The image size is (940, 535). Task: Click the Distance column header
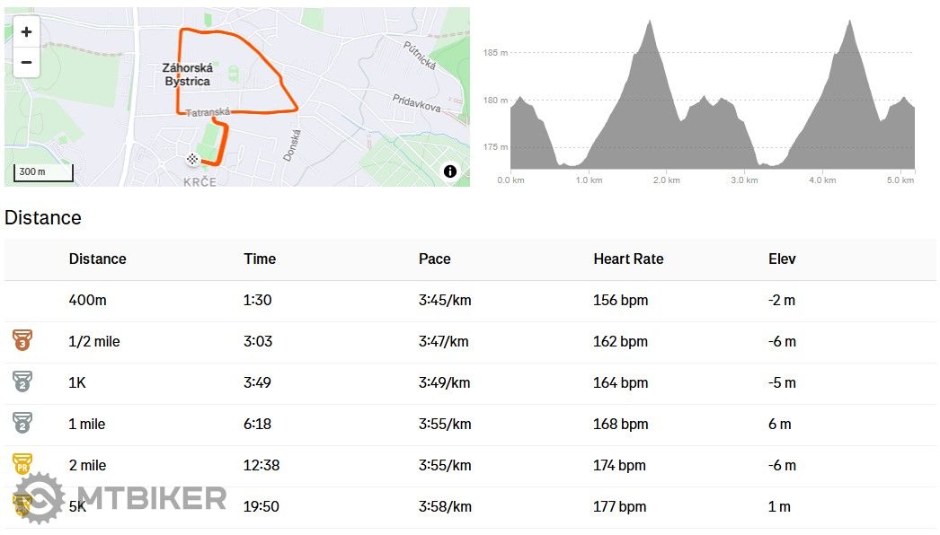pos(98,259)
